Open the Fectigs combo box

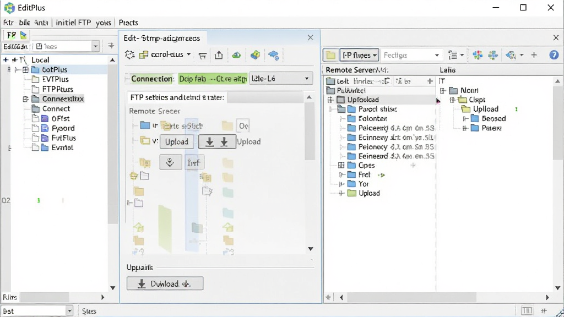(411, 55)
